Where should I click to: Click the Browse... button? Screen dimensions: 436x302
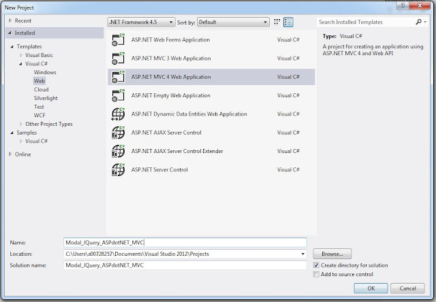(332, 254)
